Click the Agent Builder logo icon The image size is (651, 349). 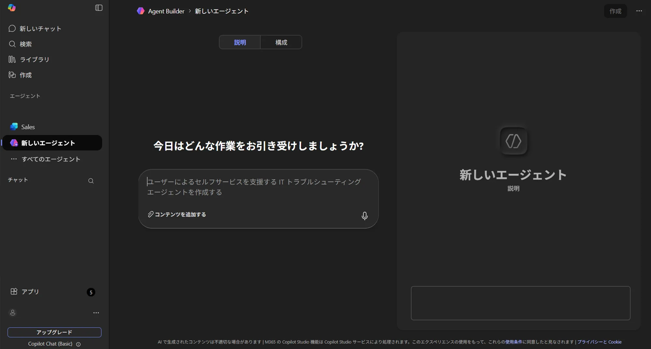click(x=141, y=11)
